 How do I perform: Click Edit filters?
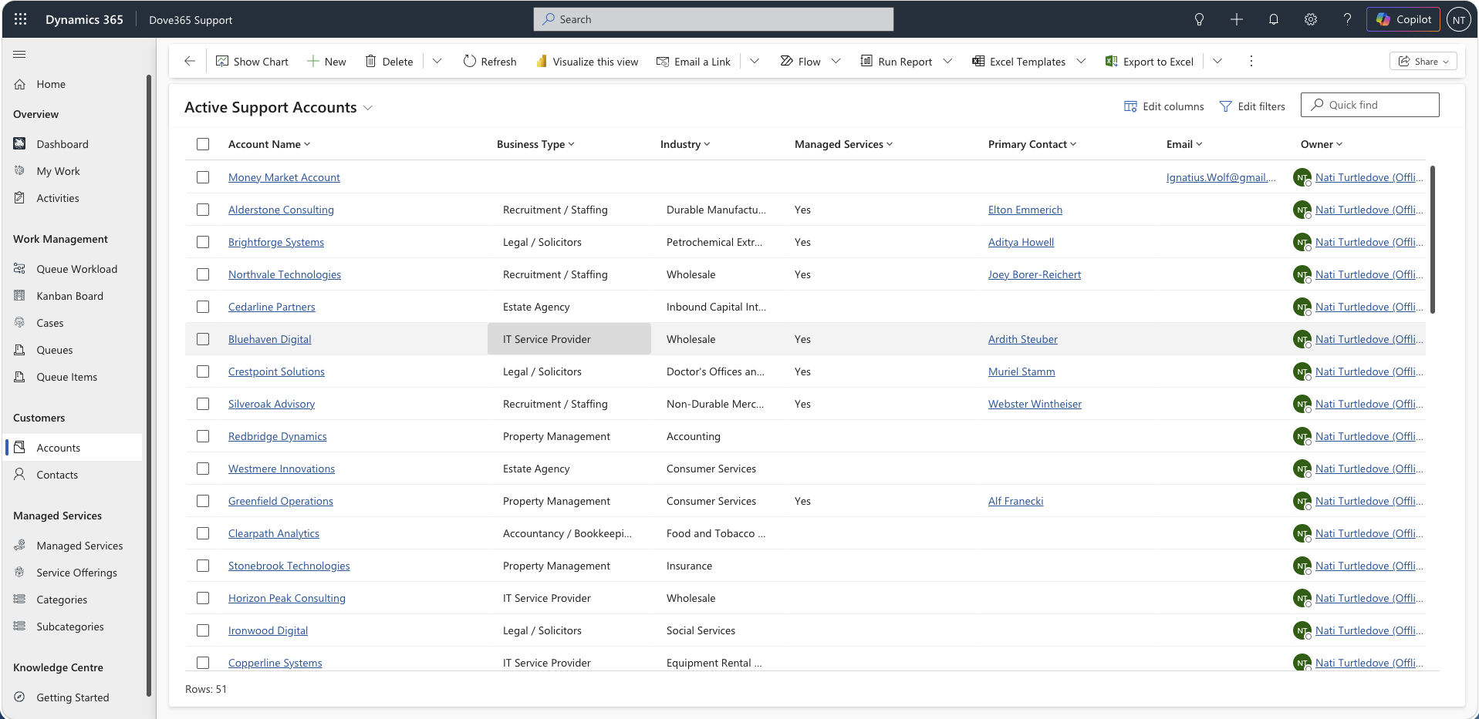1252,106
